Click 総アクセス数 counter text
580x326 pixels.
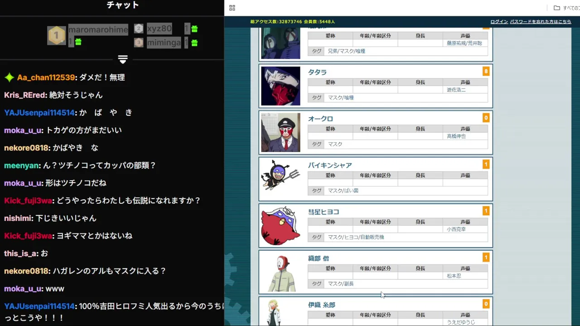(x=293, y=22)
